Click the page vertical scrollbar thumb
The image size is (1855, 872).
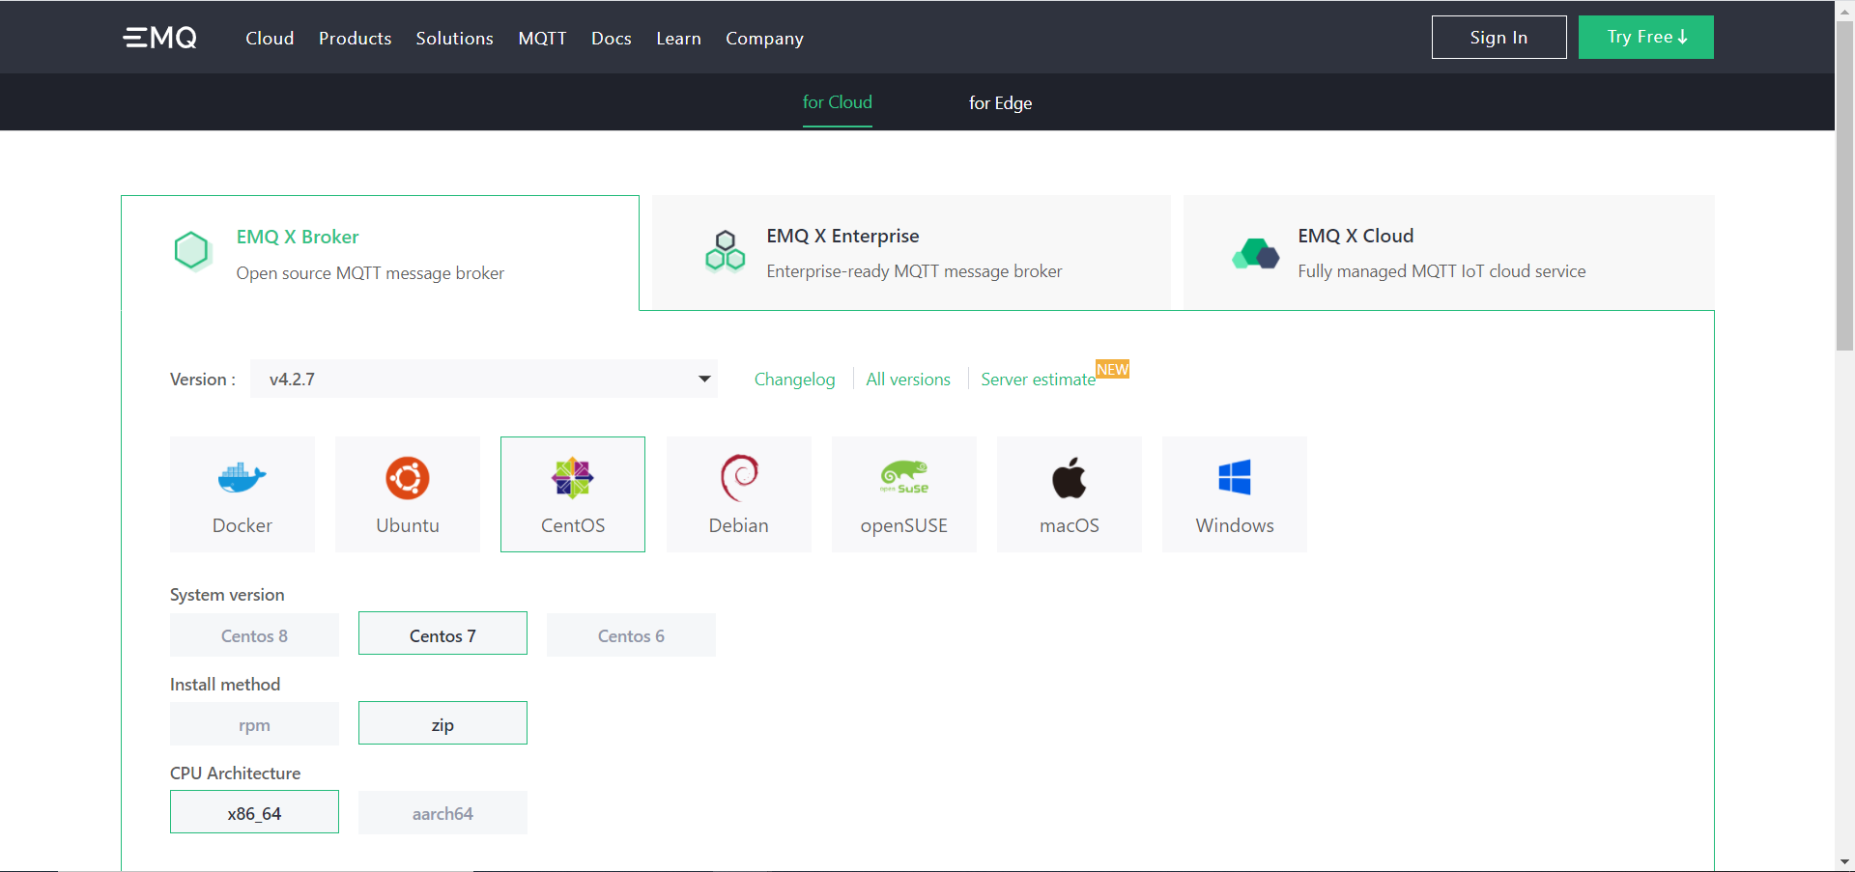(1844, 183)
